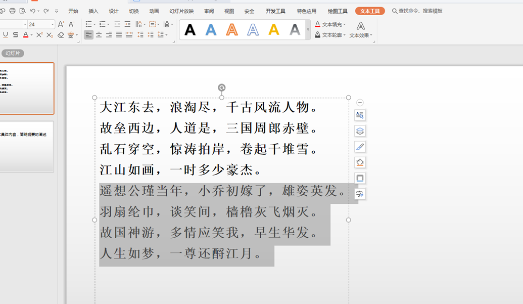Apply the blue fill WordArt style

[211, 30]
